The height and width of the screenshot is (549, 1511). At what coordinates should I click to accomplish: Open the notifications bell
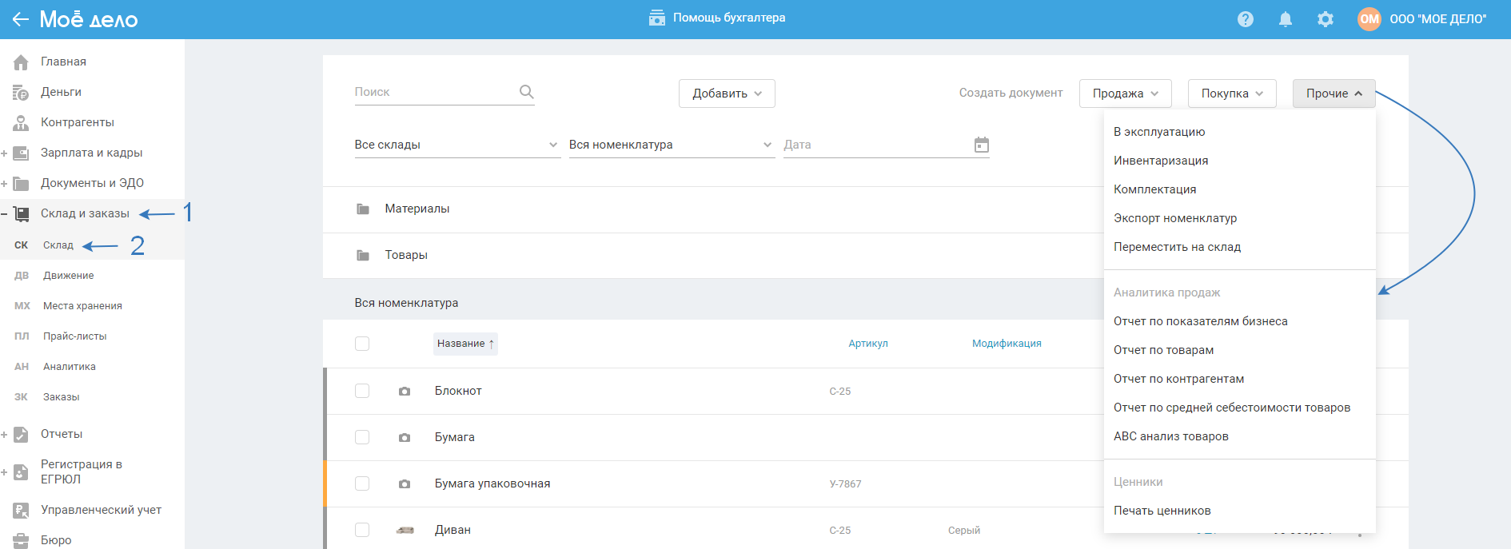pyautogui.click(x=1285, y=19)
